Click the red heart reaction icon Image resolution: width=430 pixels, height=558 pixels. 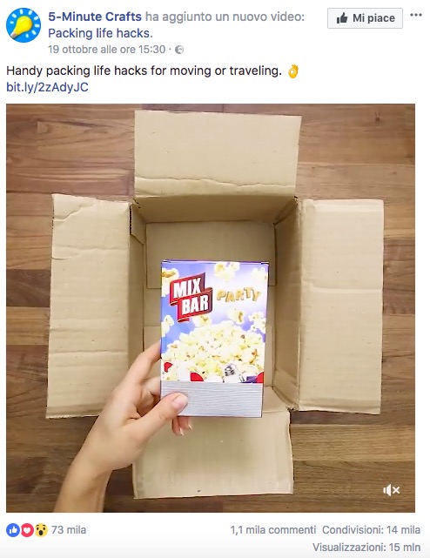(27, 530)
